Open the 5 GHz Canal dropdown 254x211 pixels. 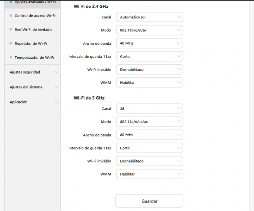coord(149,109)
